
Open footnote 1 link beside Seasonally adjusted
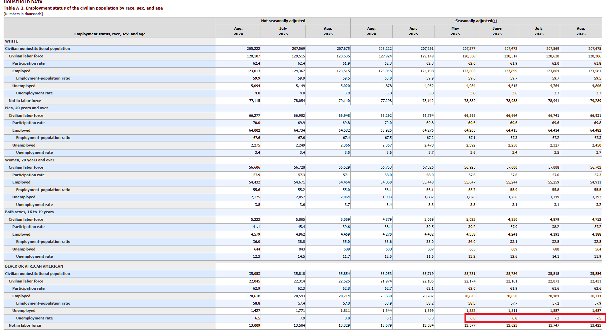[495, 21]
